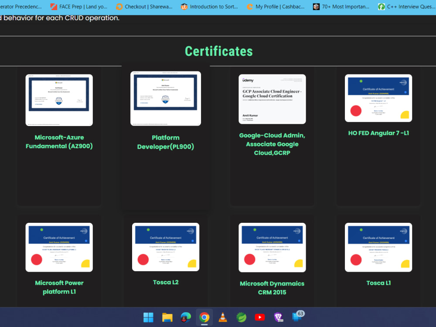This screenshot has height=327, width=436.
Task: Open the My Profile Cashbac bookmark
Action: pos(276,7)
